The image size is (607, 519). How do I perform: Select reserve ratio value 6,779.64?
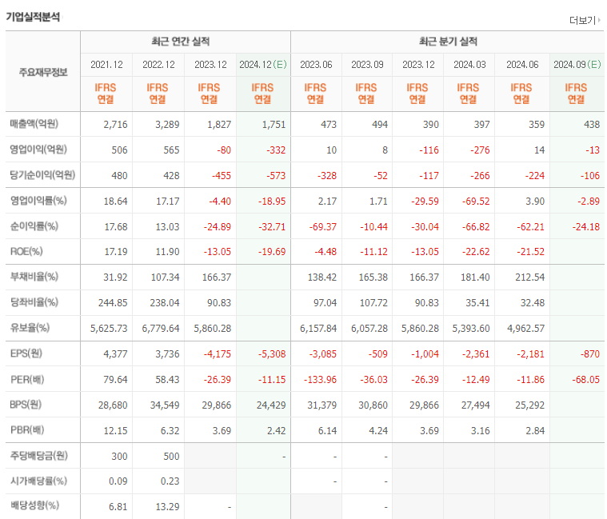coord(161,329)
